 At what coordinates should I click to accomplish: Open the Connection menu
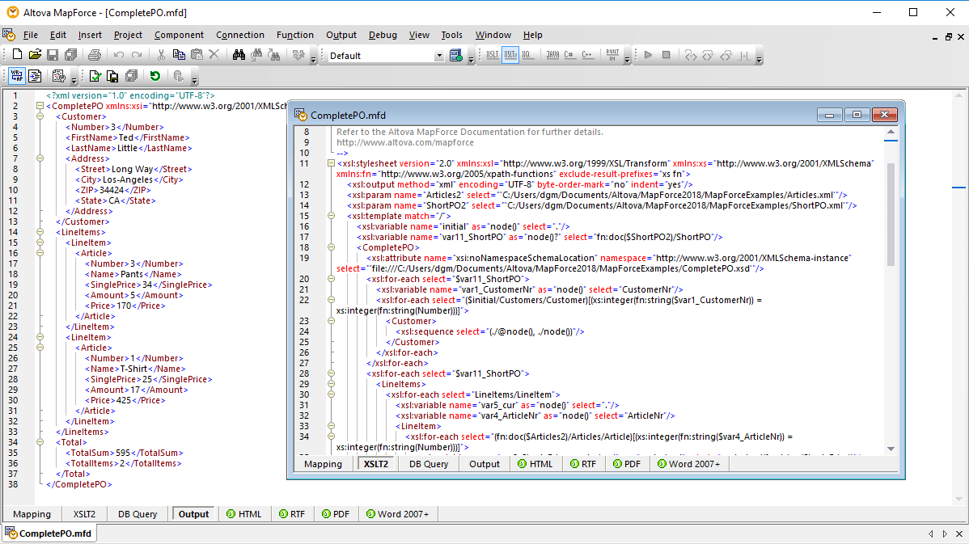tap(239, 35)
